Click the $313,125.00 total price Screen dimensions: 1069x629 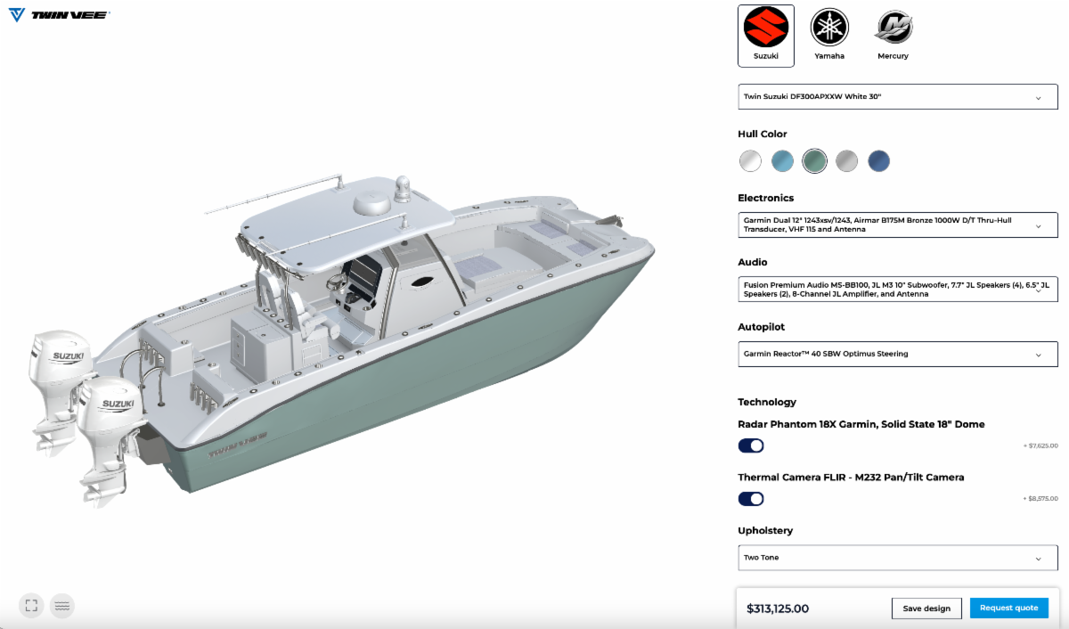pyautogui.click(x=778, y=609)
